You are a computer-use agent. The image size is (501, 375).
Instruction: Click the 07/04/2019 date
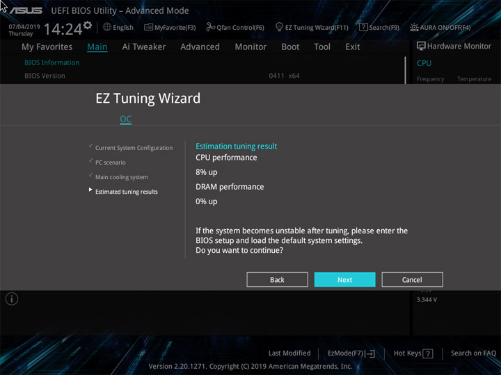[24, 27]
